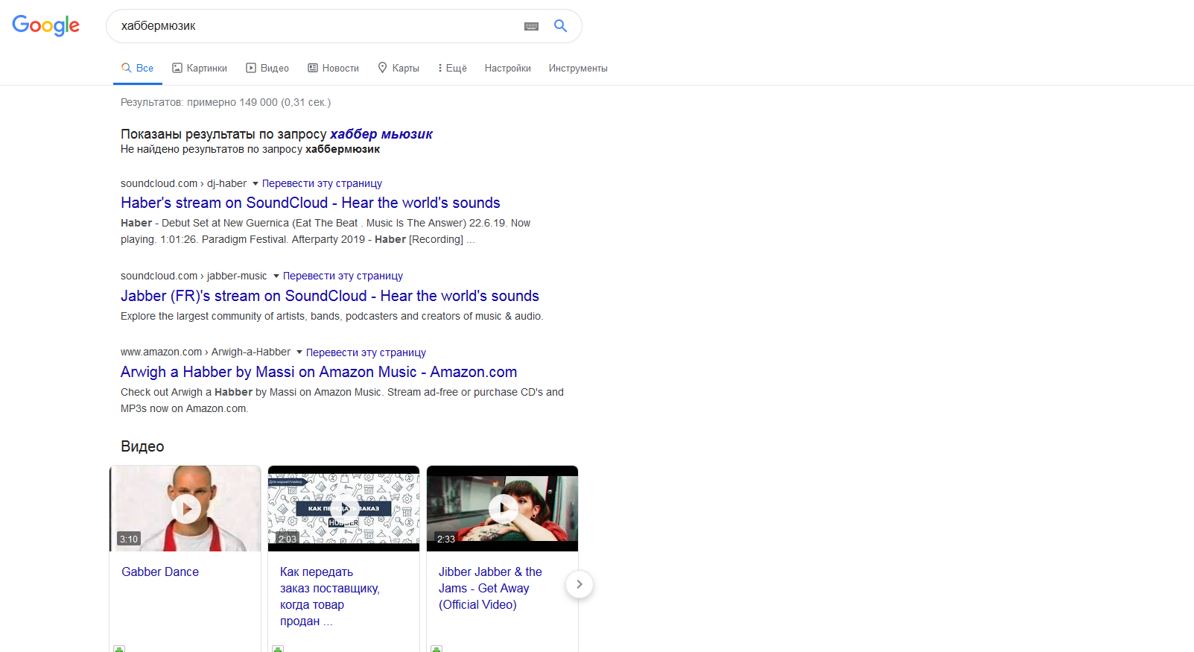The image size is (1194, 652).
Task: Open Настройки menu
Action: (508, 68)
